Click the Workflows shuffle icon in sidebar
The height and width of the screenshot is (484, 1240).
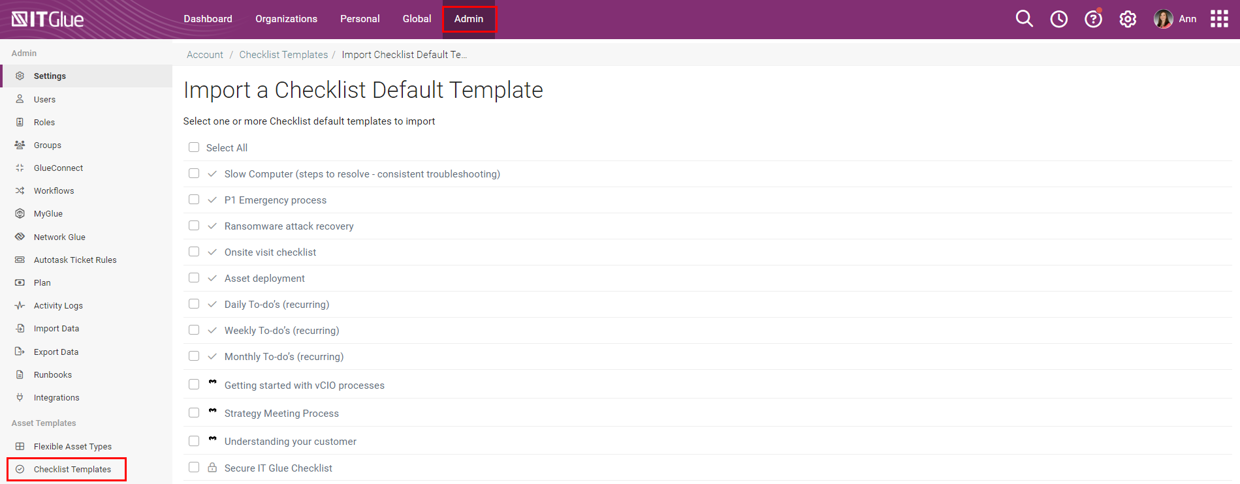click(20, 190)
